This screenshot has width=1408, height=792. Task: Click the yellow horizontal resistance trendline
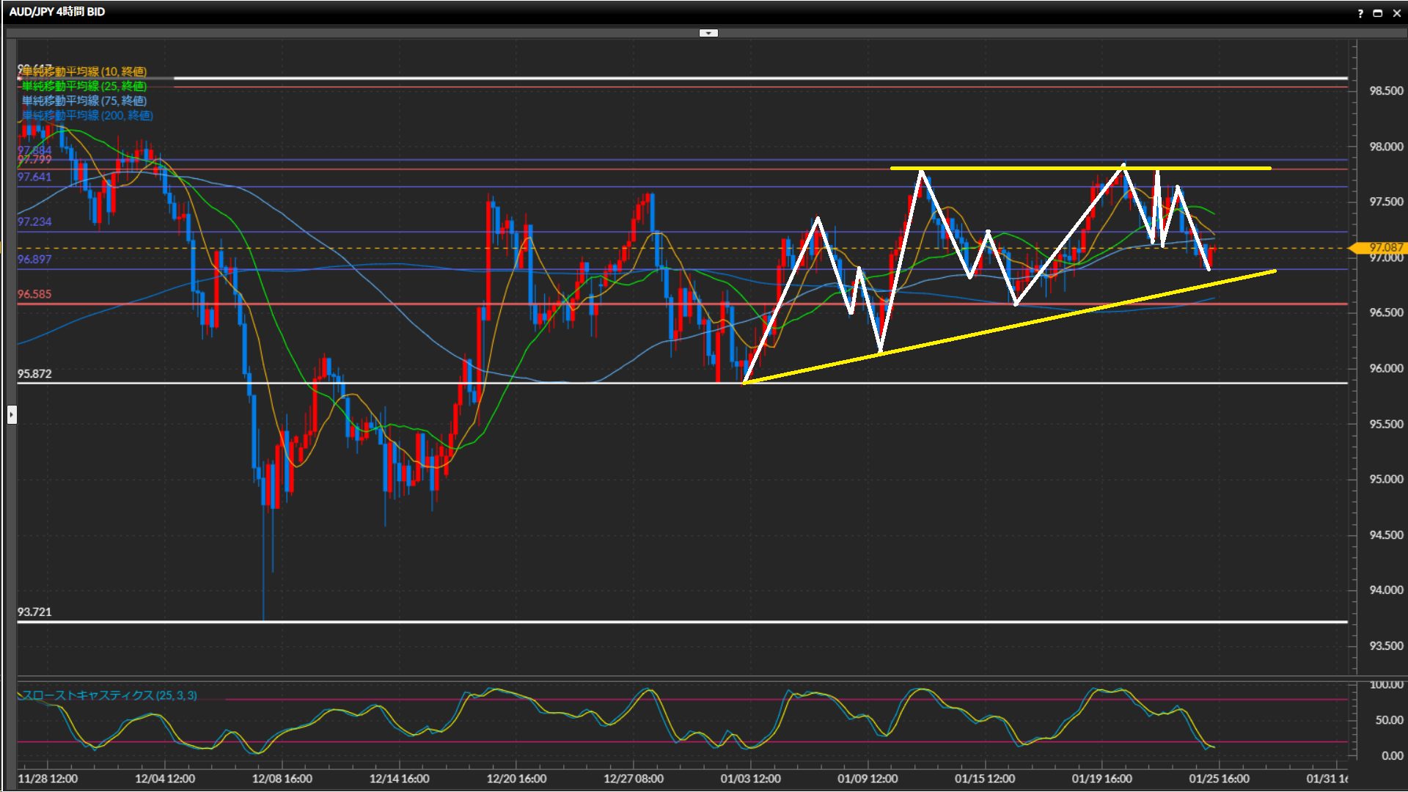[x=1027, y=169]
